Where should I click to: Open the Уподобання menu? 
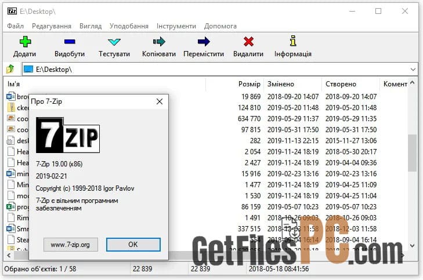(x=129, y=26)
